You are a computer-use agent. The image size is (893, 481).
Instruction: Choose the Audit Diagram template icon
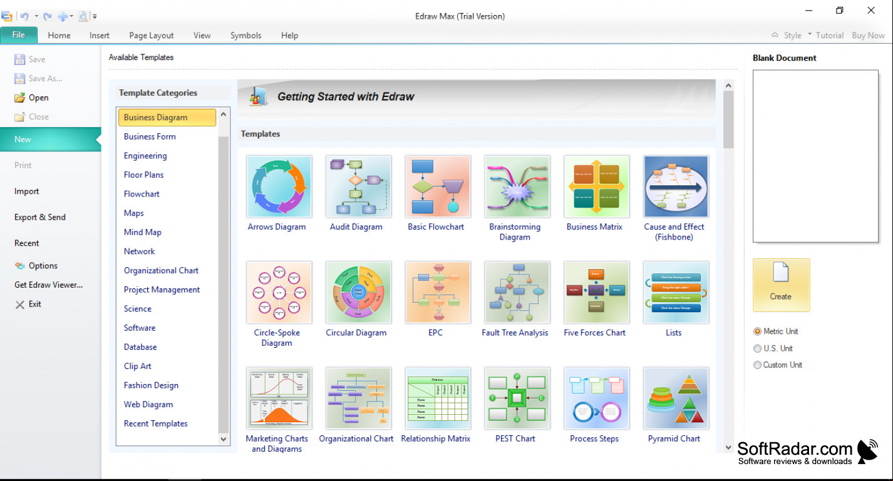[358, 186]
